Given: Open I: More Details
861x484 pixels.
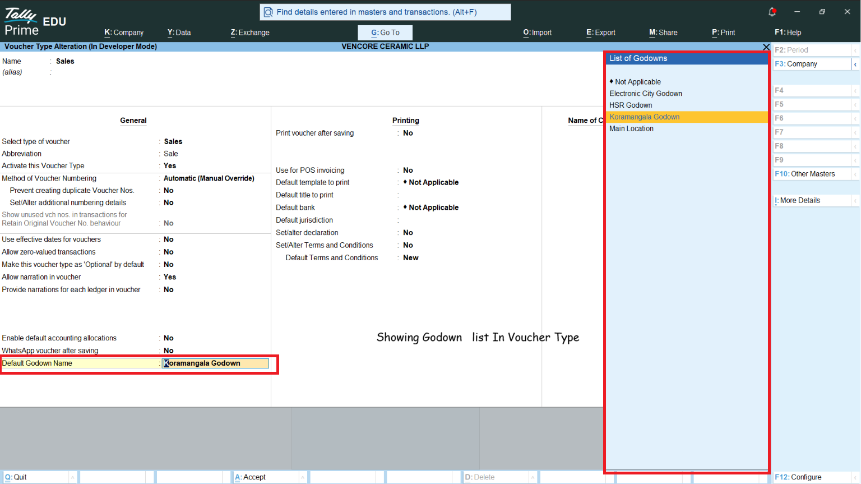Looking at the screenshot, I should (812, 200).
